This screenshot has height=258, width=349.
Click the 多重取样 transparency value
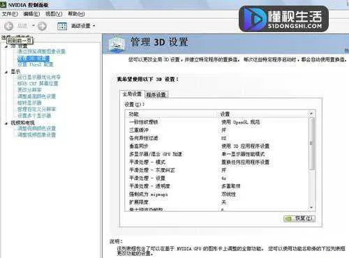231,186
